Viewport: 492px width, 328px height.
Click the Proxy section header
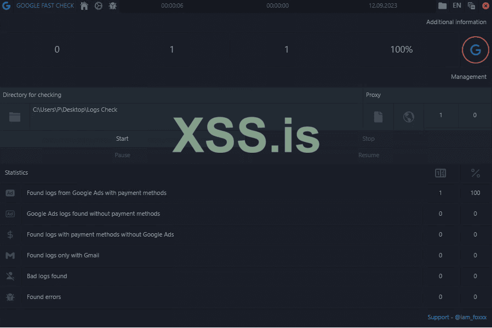pyautogui.click(x=373, y=95)
